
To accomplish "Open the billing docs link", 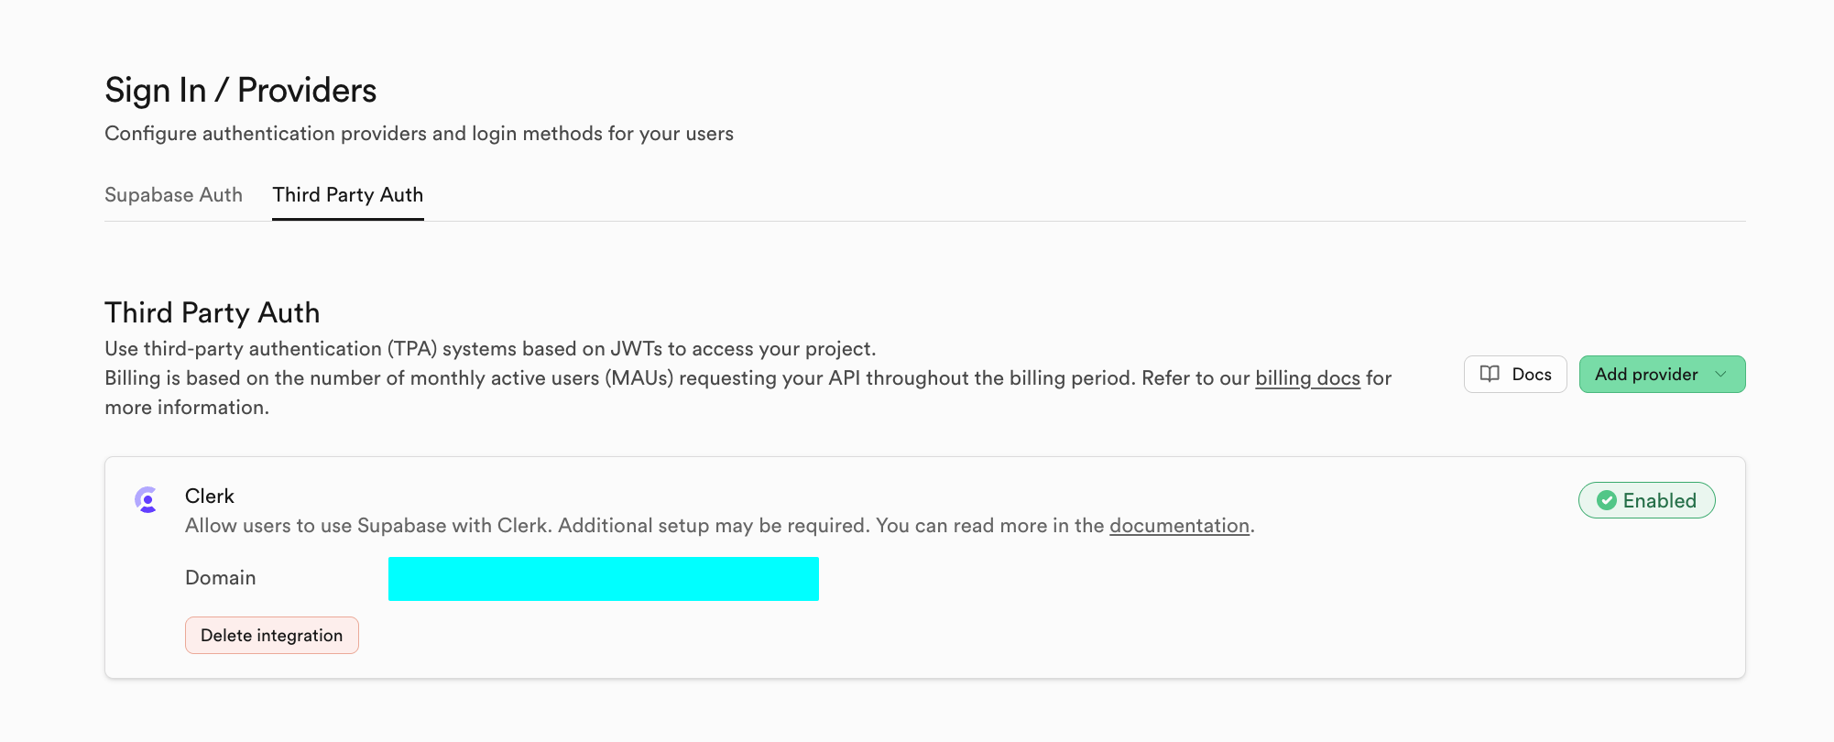I will (1306, 378).
